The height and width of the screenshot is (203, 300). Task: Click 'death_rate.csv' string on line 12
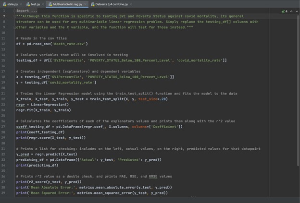69,44
